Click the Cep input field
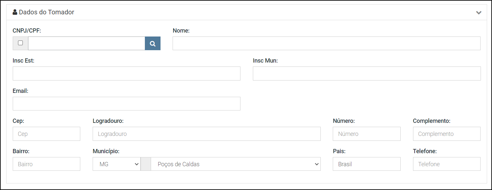The width and height of the screenshot is (492, 190). (46, 134)
